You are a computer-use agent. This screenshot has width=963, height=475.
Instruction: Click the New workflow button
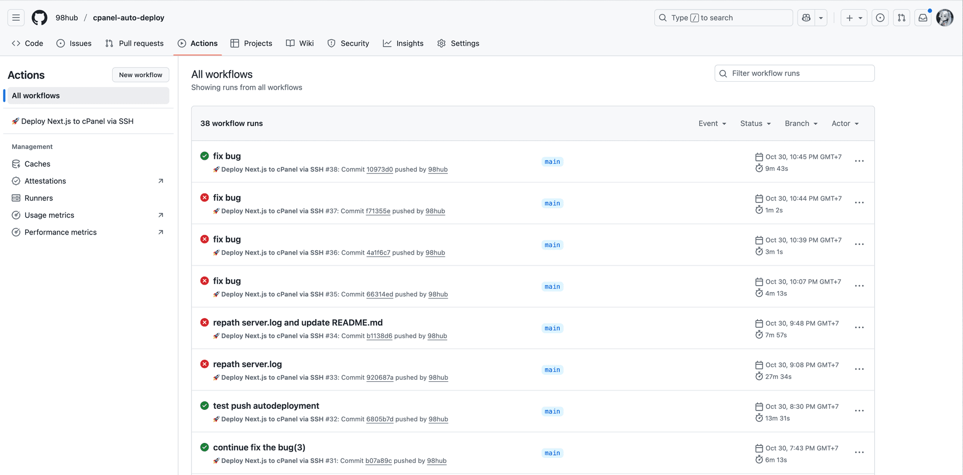coord(140,75)
